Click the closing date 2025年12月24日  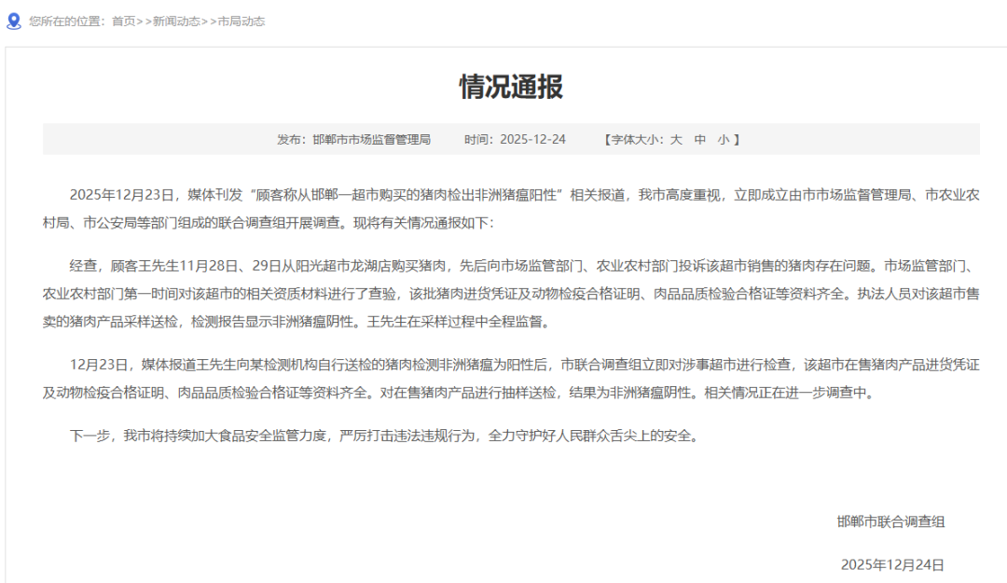892,564
